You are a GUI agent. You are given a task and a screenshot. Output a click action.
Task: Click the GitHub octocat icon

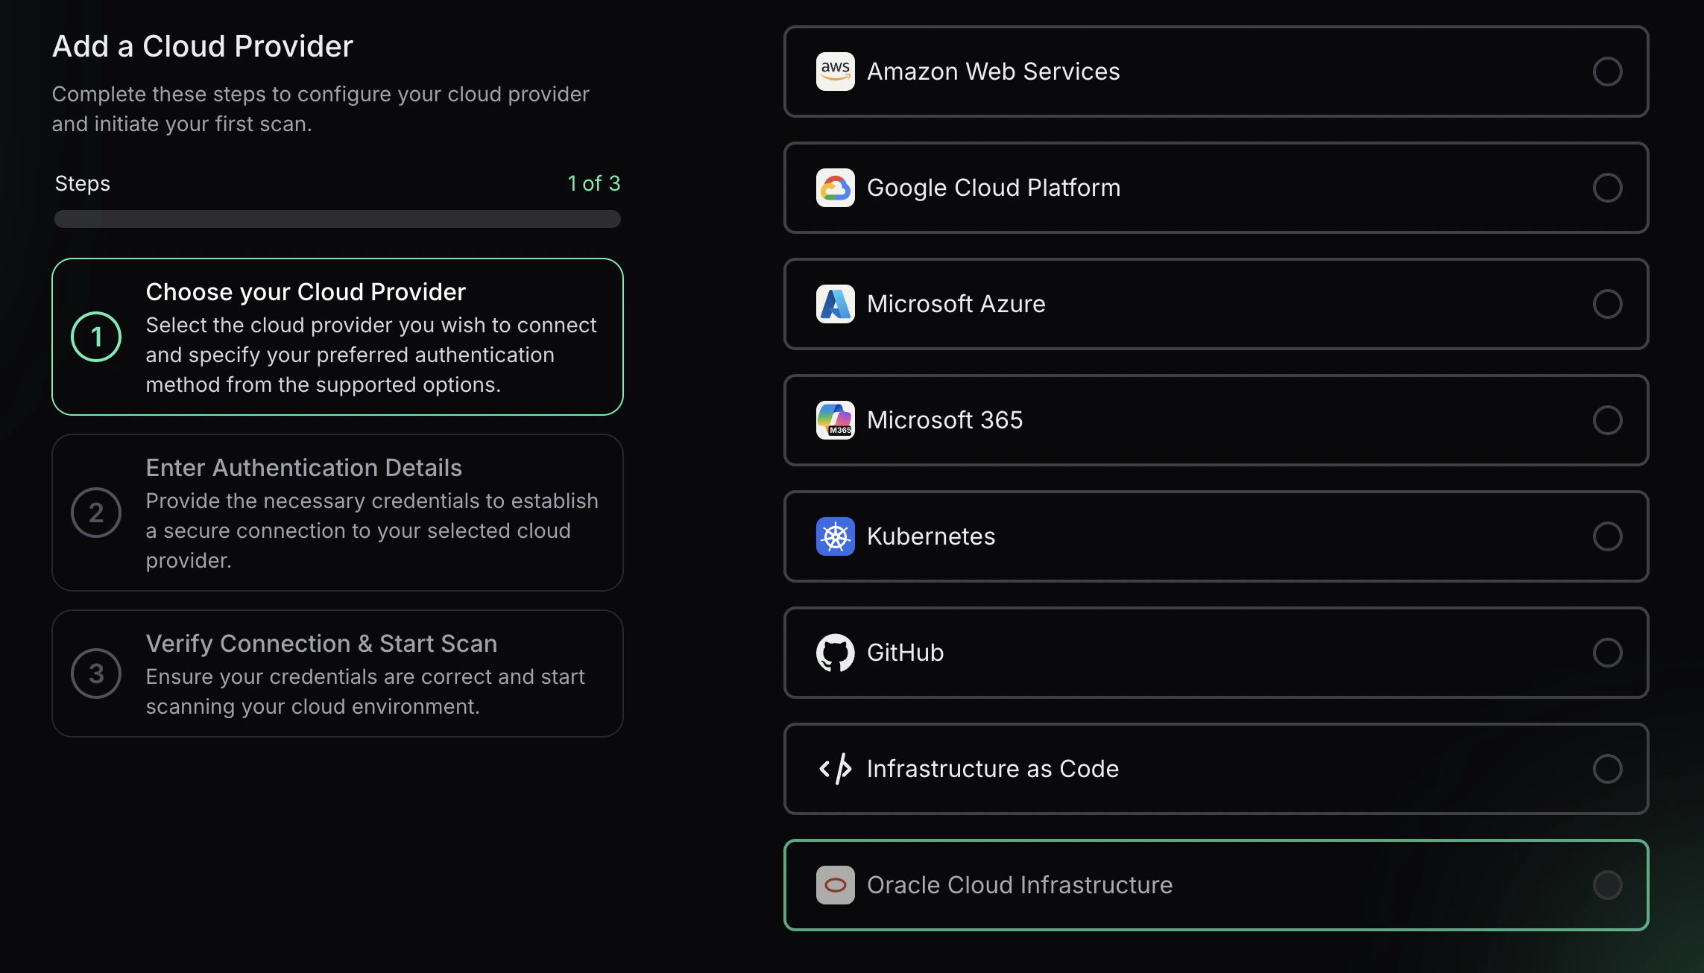835,653
